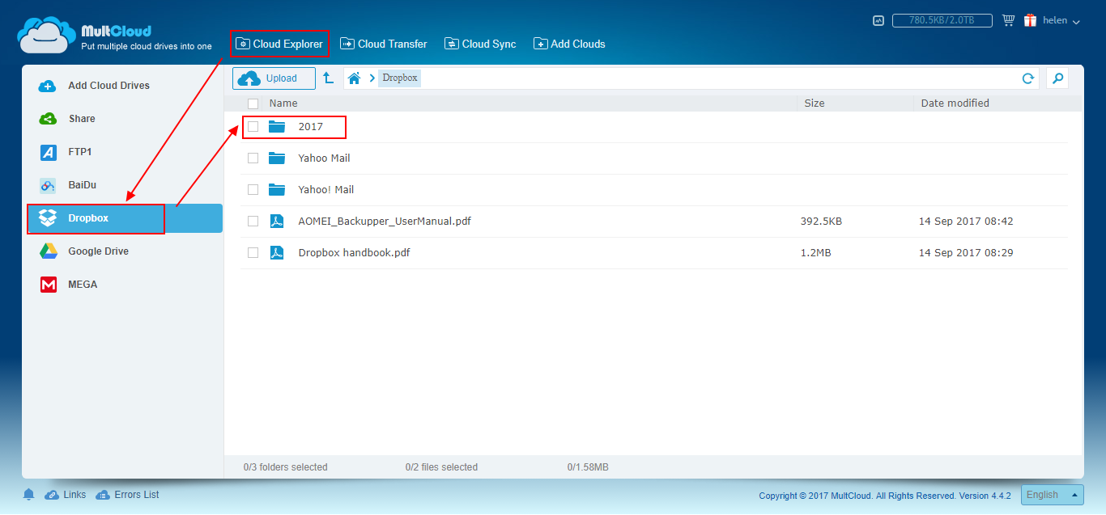This screenshot has width=1106, height=515.
Task: Click the Yahoo Mail folder icon
Action: point(277,158)
